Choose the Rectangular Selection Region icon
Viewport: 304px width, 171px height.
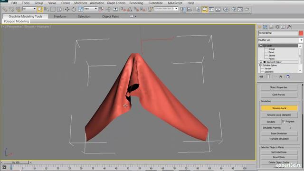(x=53, y=9)
